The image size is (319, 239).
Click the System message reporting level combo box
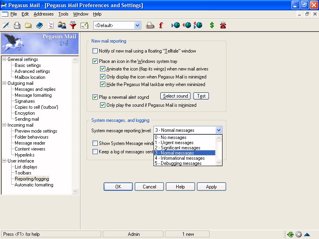pyautogui.click(x=188, y=130)
